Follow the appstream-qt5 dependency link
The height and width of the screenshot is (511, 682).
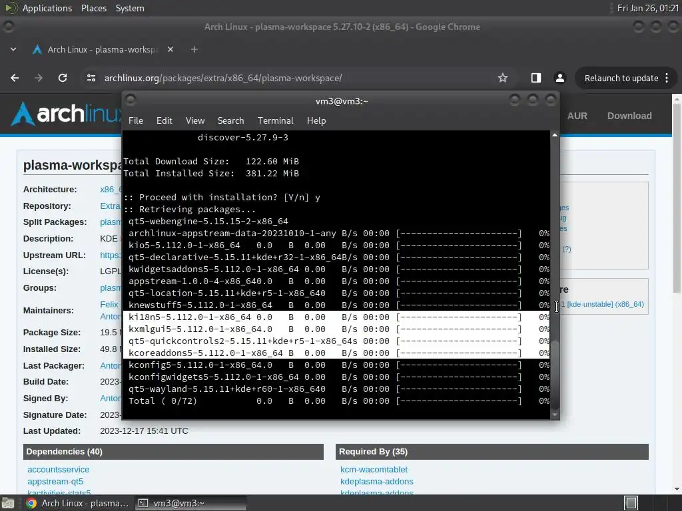[x=55, y=482]
